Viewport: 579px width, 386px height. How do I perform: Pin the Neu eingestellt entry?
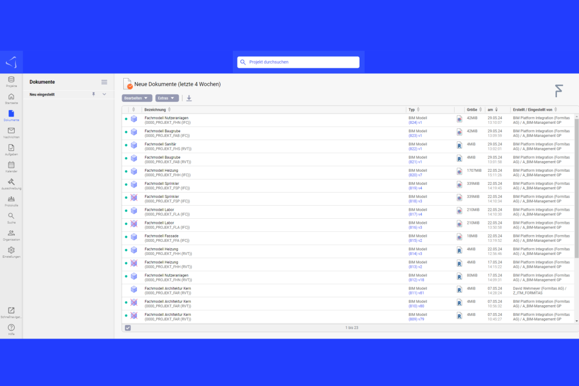(x=94, y=94)
